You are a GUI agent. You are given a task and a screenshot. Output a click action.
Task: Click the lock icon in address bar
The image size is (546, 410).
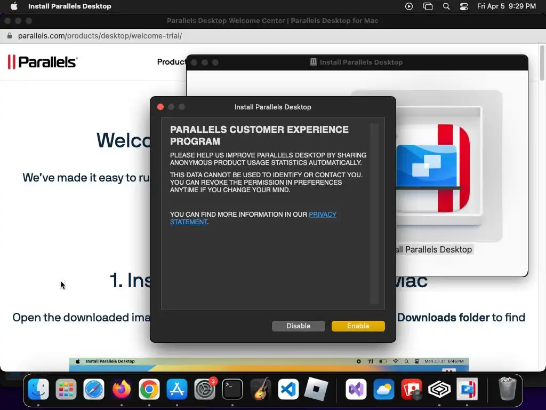10,36
